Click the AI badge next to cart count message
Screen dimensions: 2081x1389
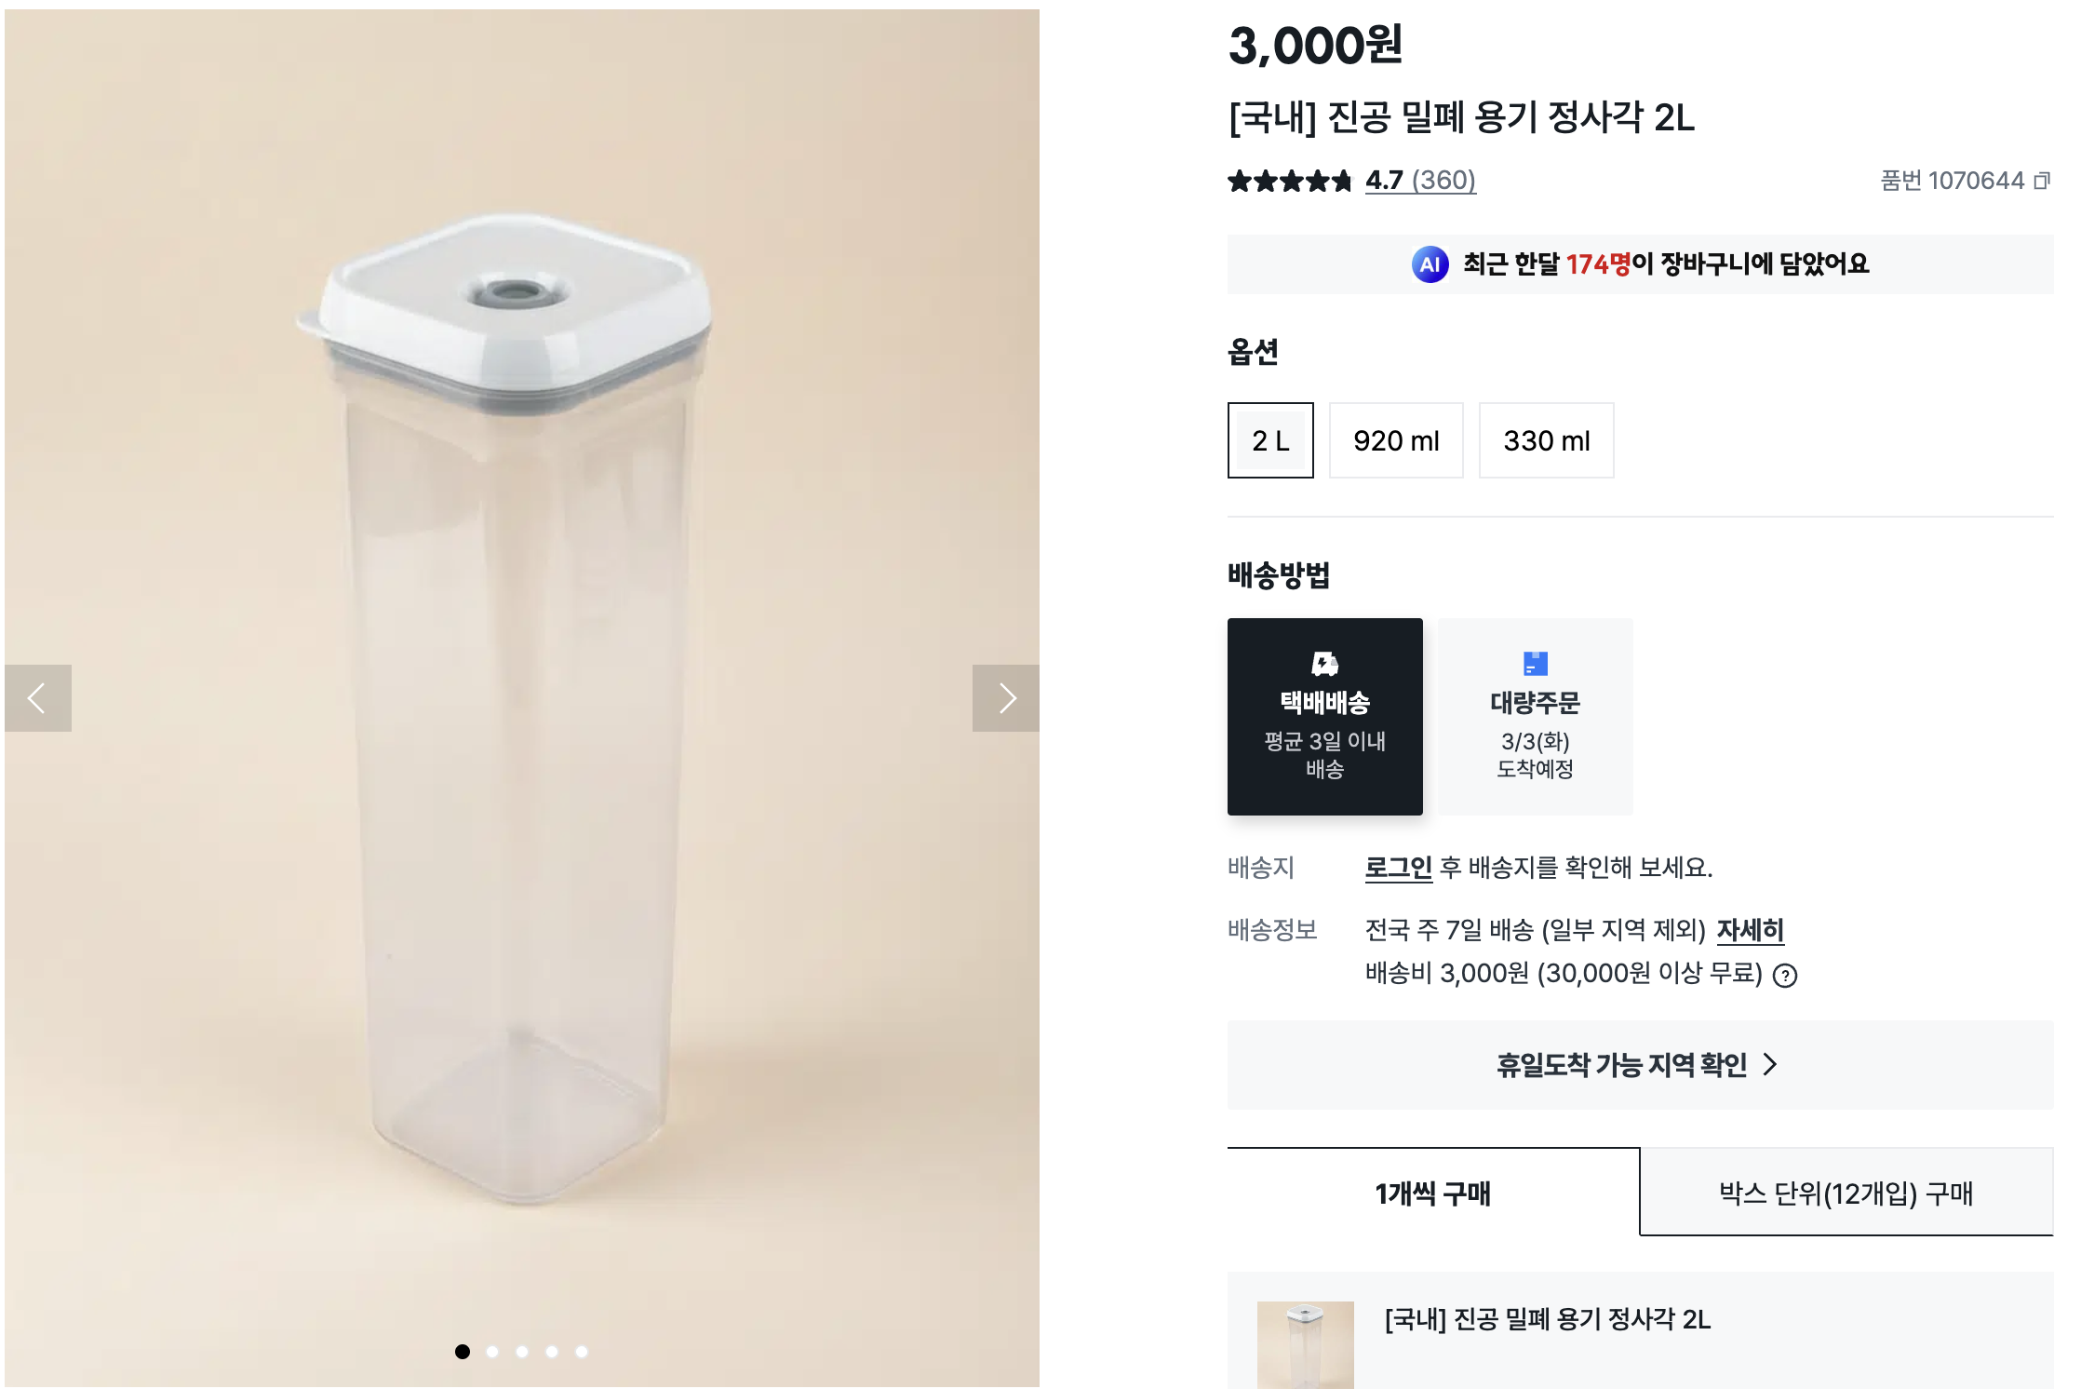(x=1430, y=264)
